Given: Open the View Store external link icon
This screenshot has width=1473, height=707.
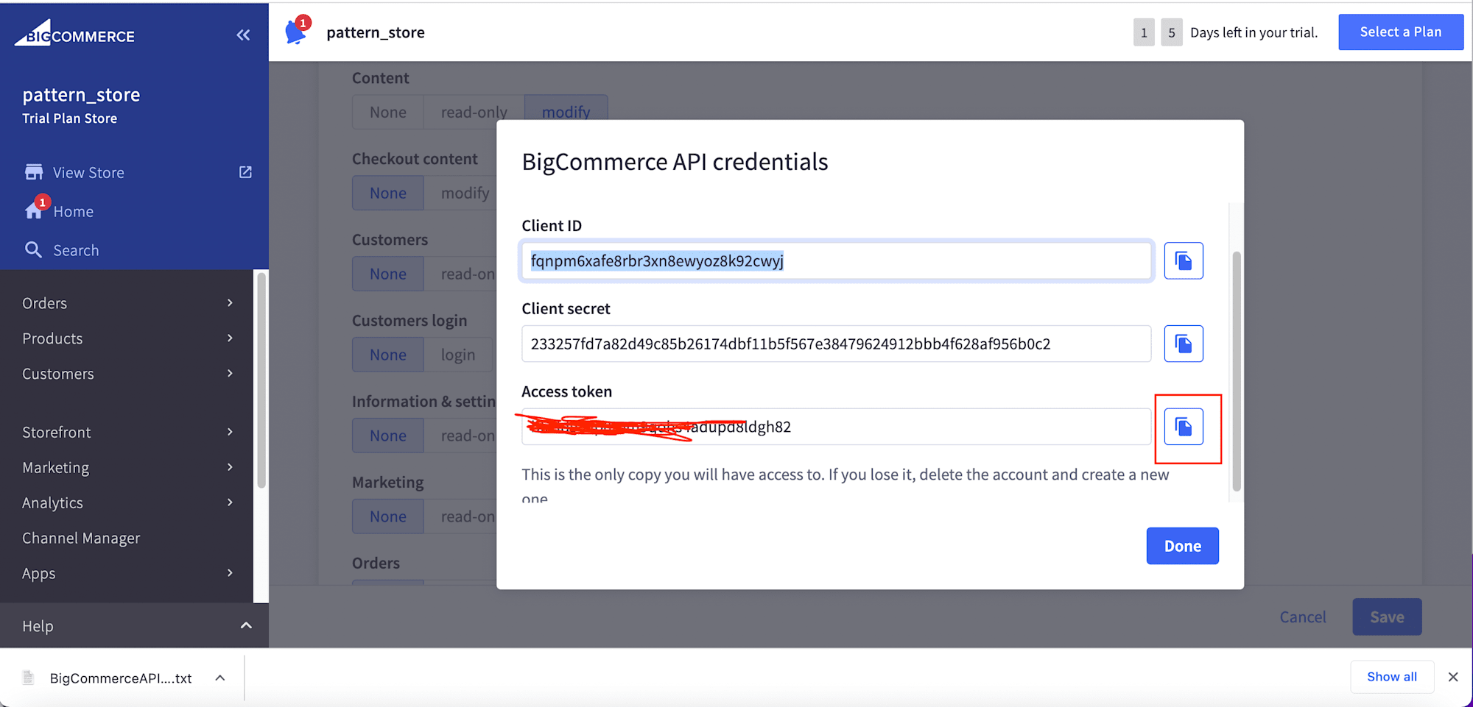Looking at the screenshot, I should pos(245,172).
